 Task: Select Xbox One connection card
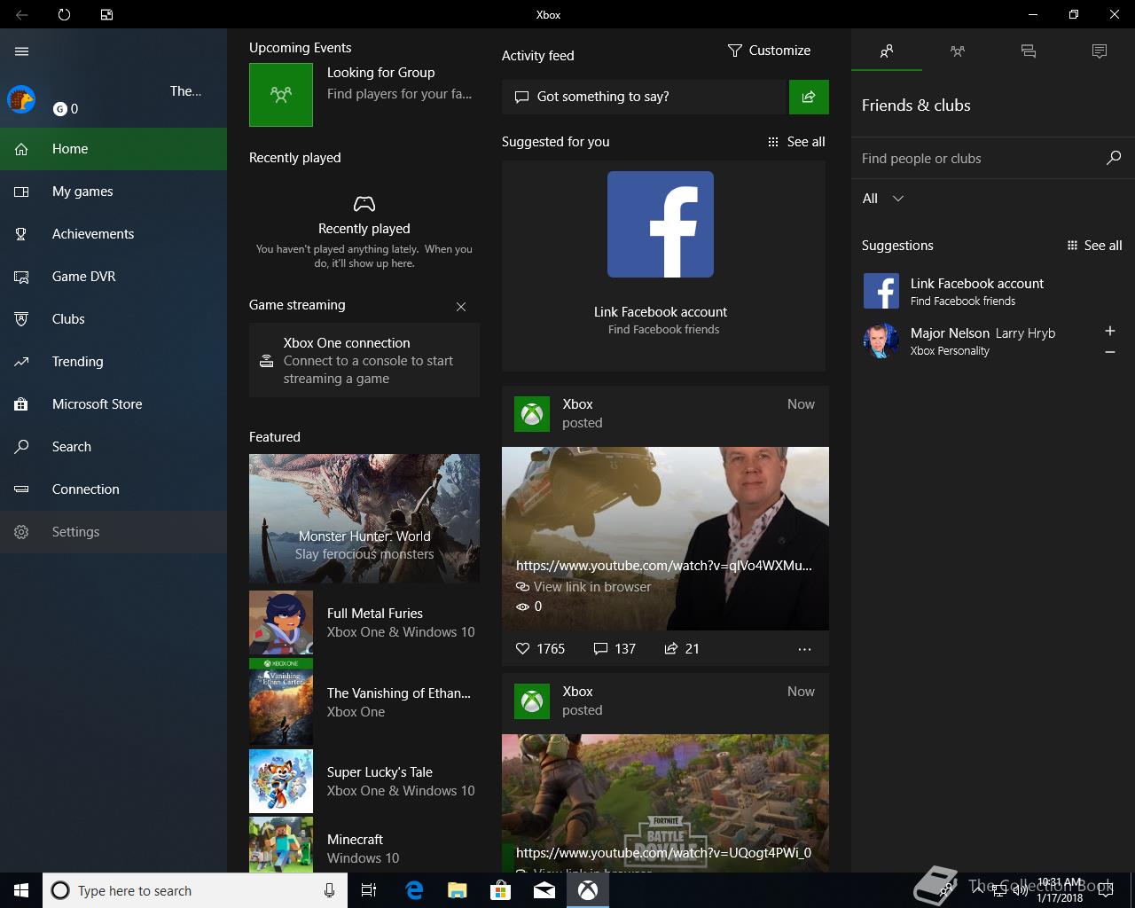pos(364,360)
